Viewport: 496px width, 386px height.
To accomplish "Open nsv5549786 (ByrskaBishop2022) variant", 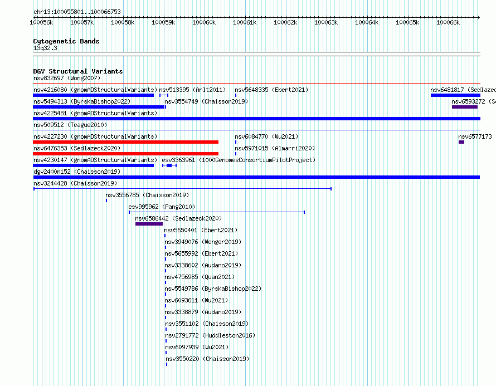I will click(213, 289).
